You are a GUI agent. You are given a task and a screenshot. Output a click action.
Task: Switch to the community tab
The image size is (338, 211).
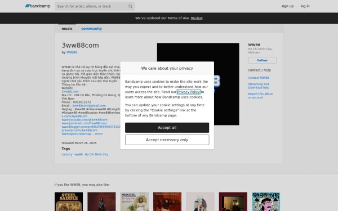coord(91,29)
